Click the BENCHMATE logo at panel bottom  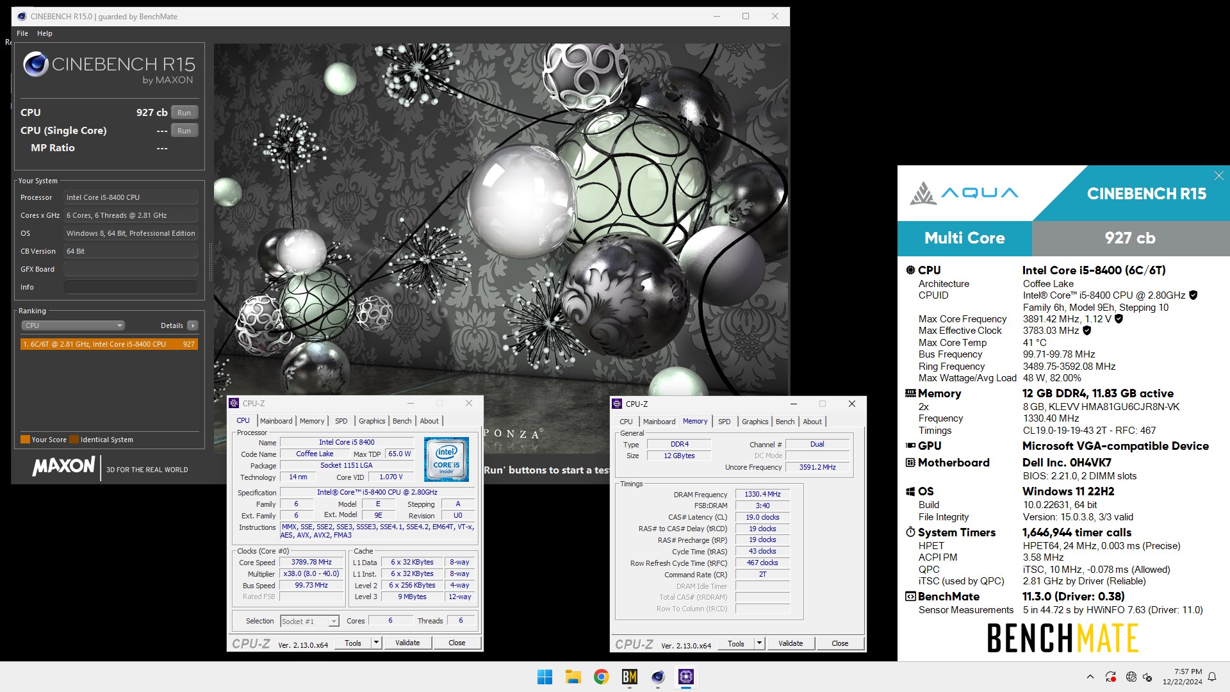1063,638
